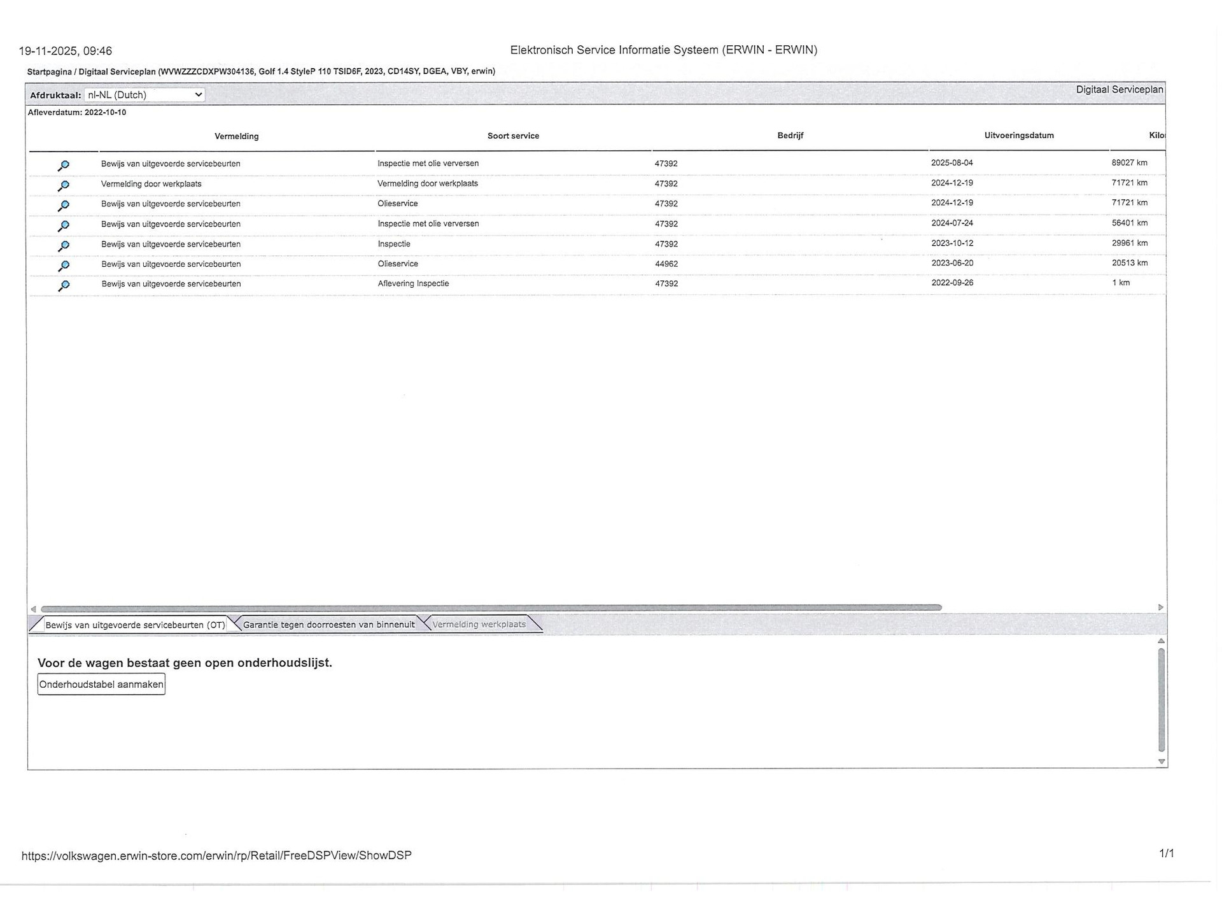Viewport: 1222px width, 917px height.
Task: Open details for 2025-08-04 inspection entry
Action: [x=64, y=166]
